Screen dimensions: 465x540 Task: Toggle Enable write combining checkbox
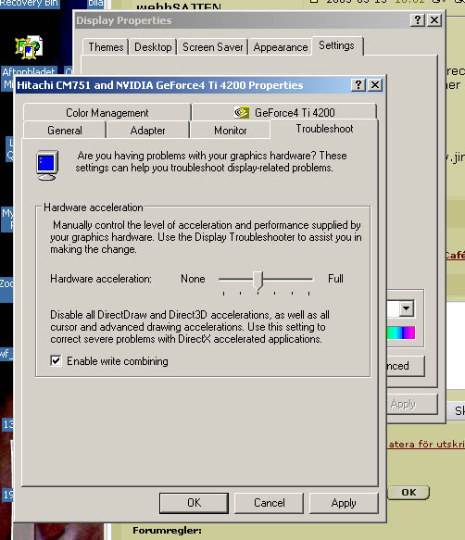click(x=56, y=361)
